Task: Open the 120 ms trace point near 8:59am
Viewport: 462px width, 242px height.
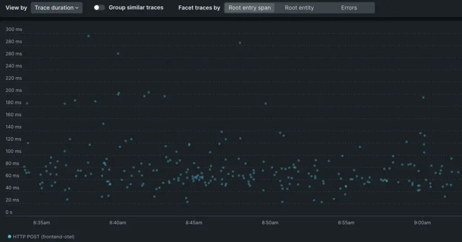Action: tap(406, 142)
